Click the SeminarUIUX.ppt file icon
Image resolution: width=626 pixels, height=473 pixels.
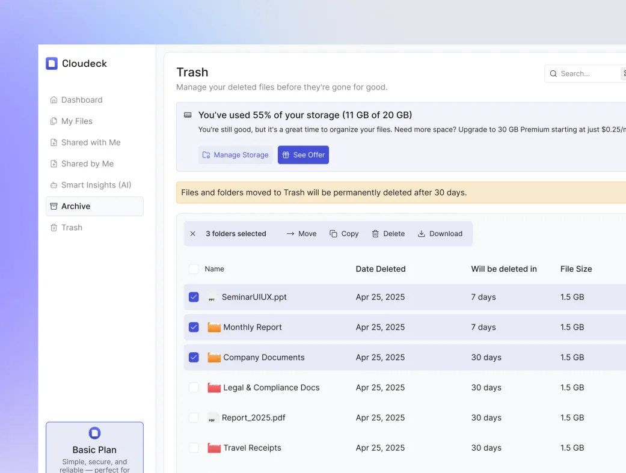click(212, 298)
